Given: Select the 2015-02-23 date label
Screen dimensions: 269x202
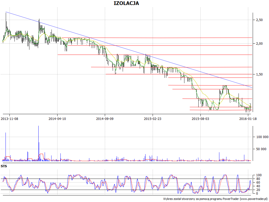Looking at the screenshot, I should (153, 119).
